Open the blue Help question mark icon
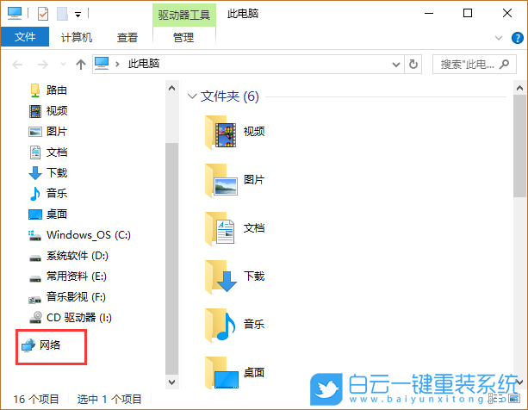528x410 pixels. click(517, 38)
